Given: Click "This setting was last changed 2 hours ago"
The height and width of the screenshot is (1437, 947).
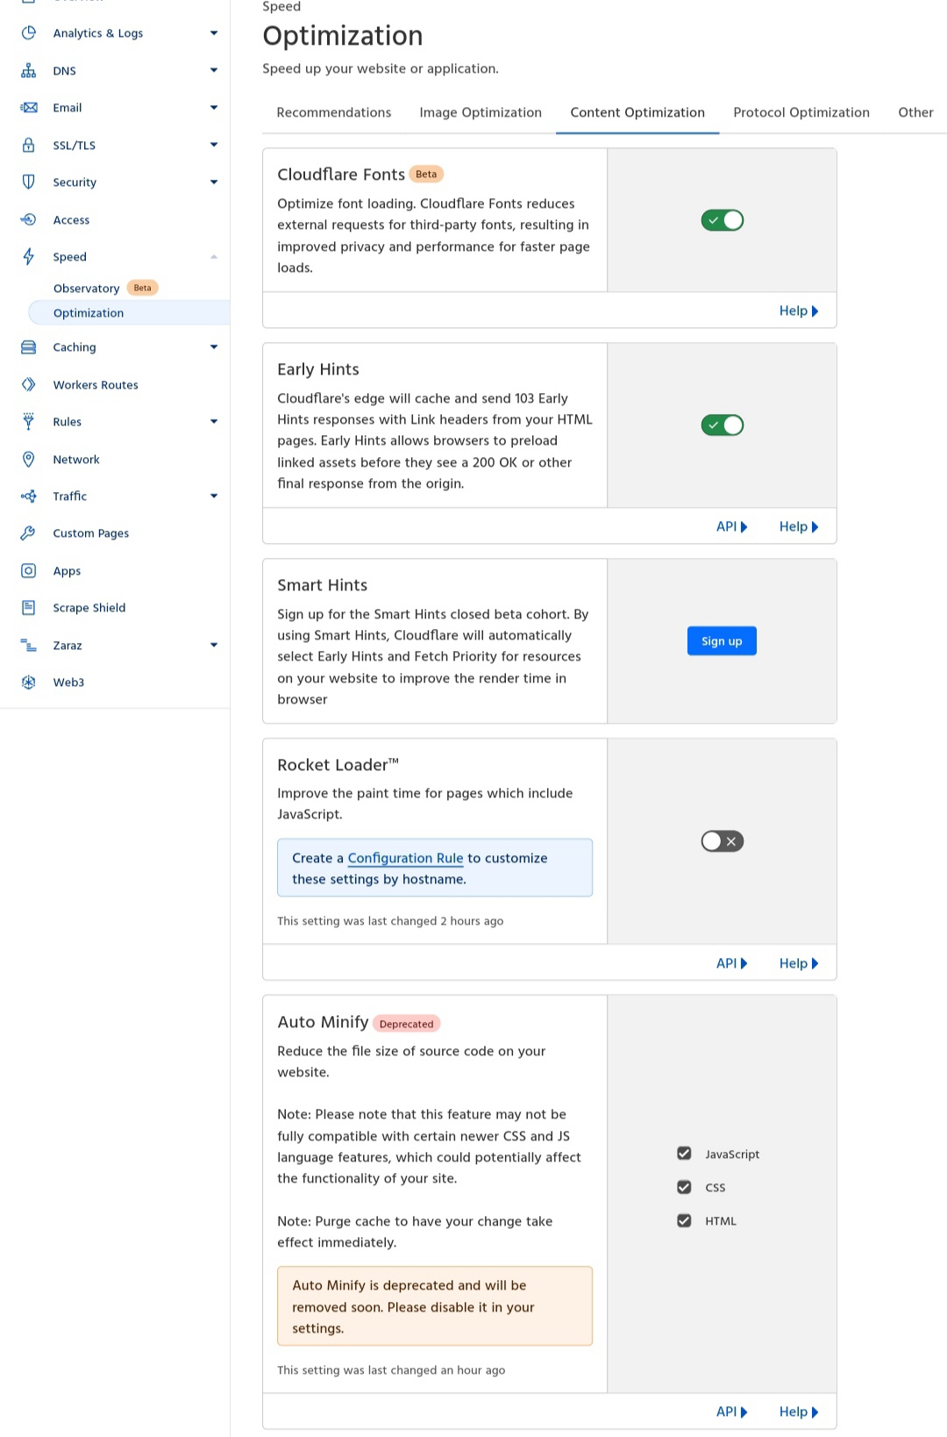Looking at the screenshot, I should [390, 921].
